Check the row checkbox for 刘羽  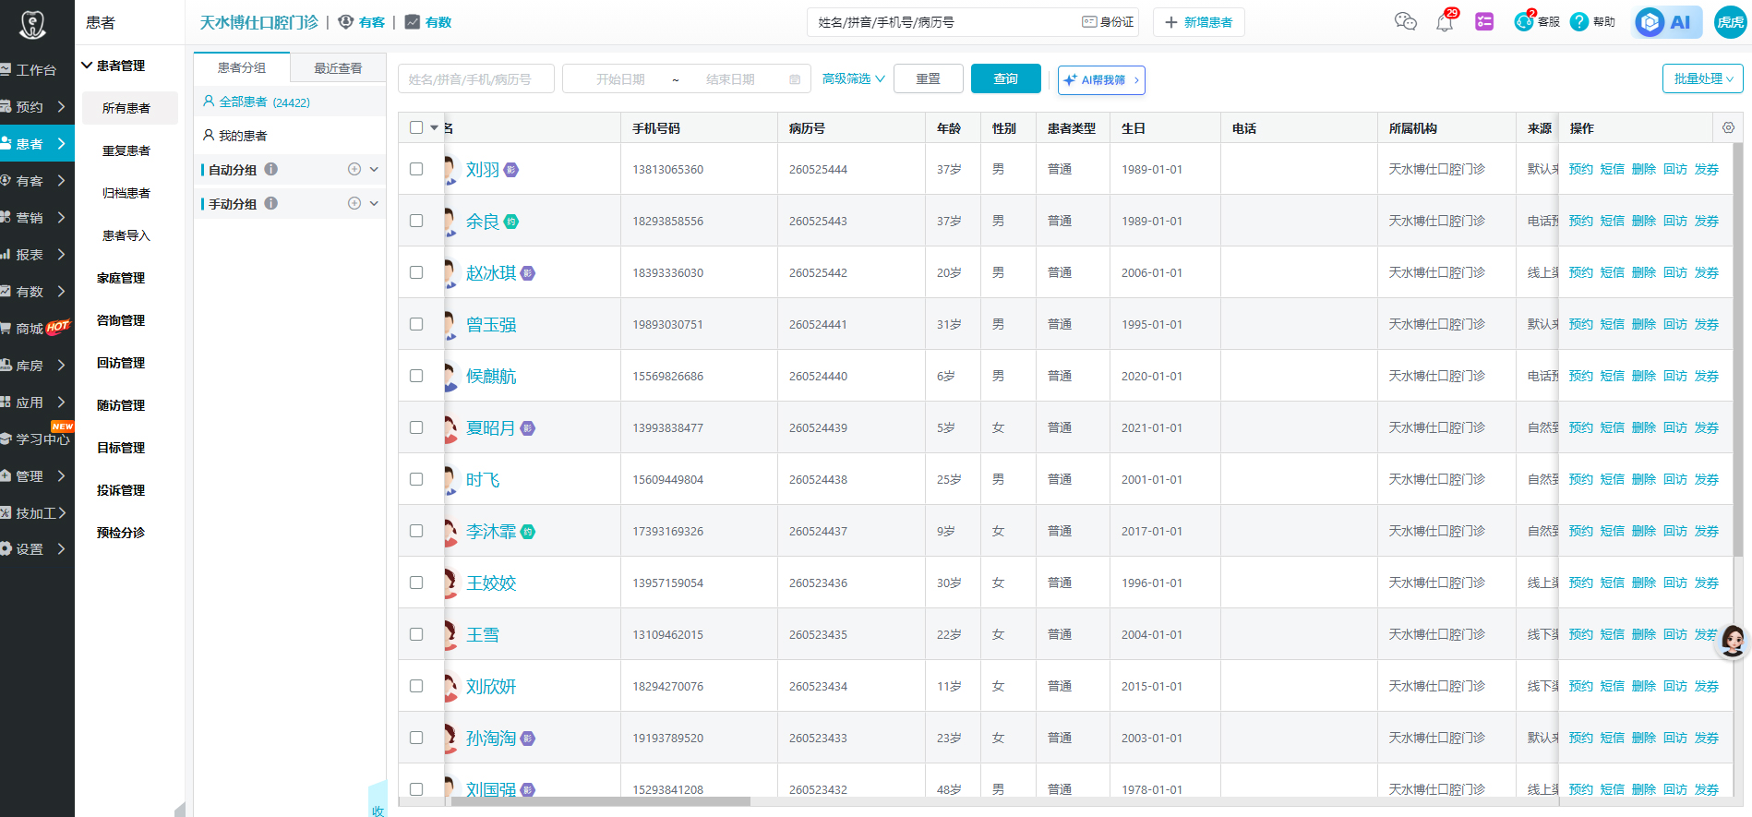[x=416, y=169]
